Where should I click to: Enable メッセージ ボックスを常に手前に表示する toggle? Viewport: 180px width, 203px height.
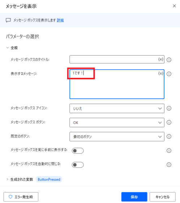(x=78, y=151)
